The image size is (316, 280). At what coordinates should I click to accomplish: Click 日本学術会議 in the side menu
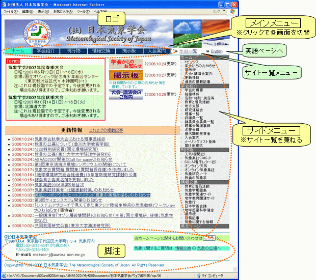click(x=196, y=206)
